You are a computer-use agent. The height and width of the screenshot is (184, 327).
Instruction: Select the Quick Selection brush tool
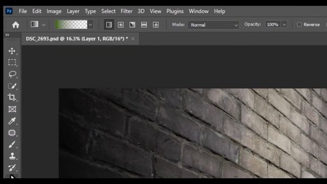coord(12,86)
